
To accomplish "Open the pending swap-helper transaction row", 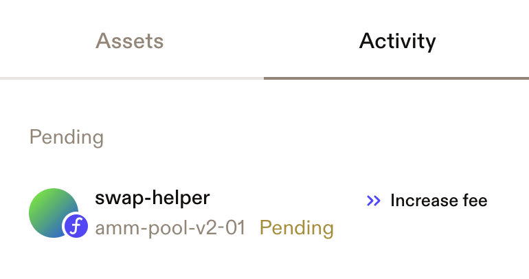I will [x=264, y=213].
